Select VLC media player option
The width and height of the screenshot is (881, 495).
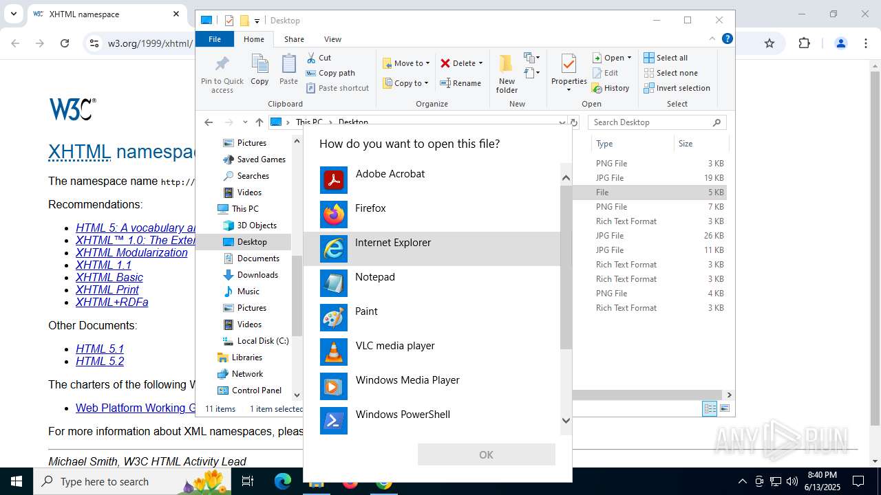432,352
